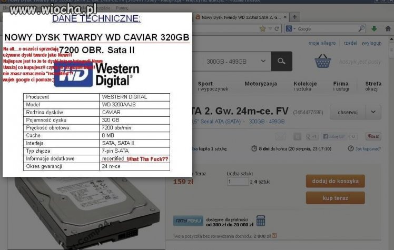Open the Pomoc menu
Screen dimensions: 394x250
122,8
